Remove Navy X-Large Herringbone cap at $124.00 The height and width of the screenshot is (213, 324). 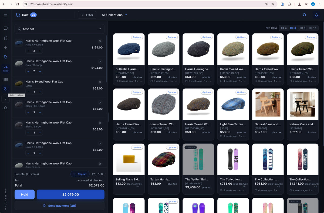(x=100, y=41)
